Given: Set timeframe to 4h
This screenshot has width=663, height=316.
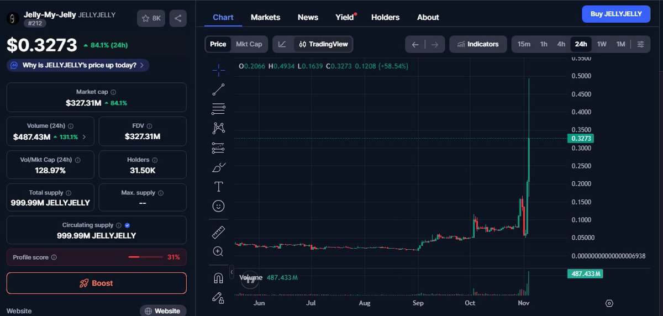Looking at the screenshot, I should pyautogui.click(x=561, y=44).
